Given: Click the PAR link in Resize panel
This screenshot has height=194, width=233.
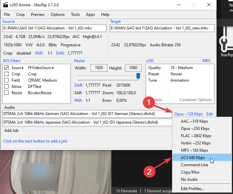Looking at the screenshot, I should 78,100.
